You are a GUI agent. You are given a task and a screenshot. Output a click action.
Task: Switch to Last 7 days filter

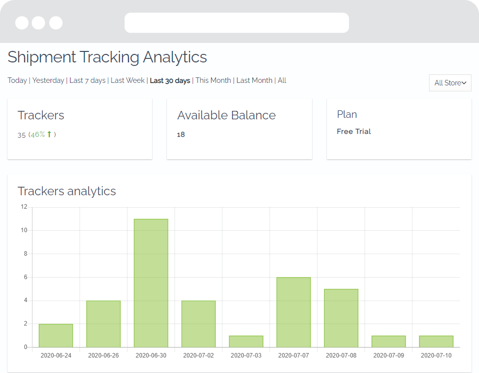coord(87,80)
